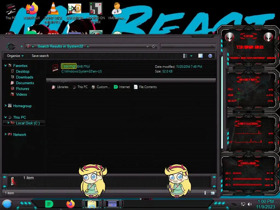This screenshot has width=280, height=210.
Task: Focus the Explorer search box
Action: coord(188,46)
